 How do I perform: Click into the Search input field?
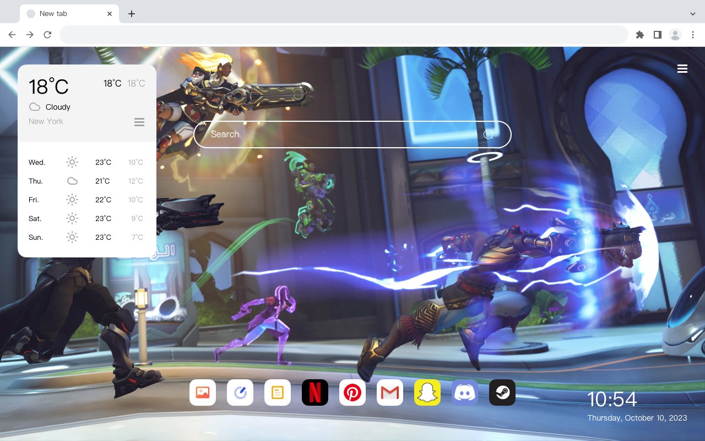(352, 135)
